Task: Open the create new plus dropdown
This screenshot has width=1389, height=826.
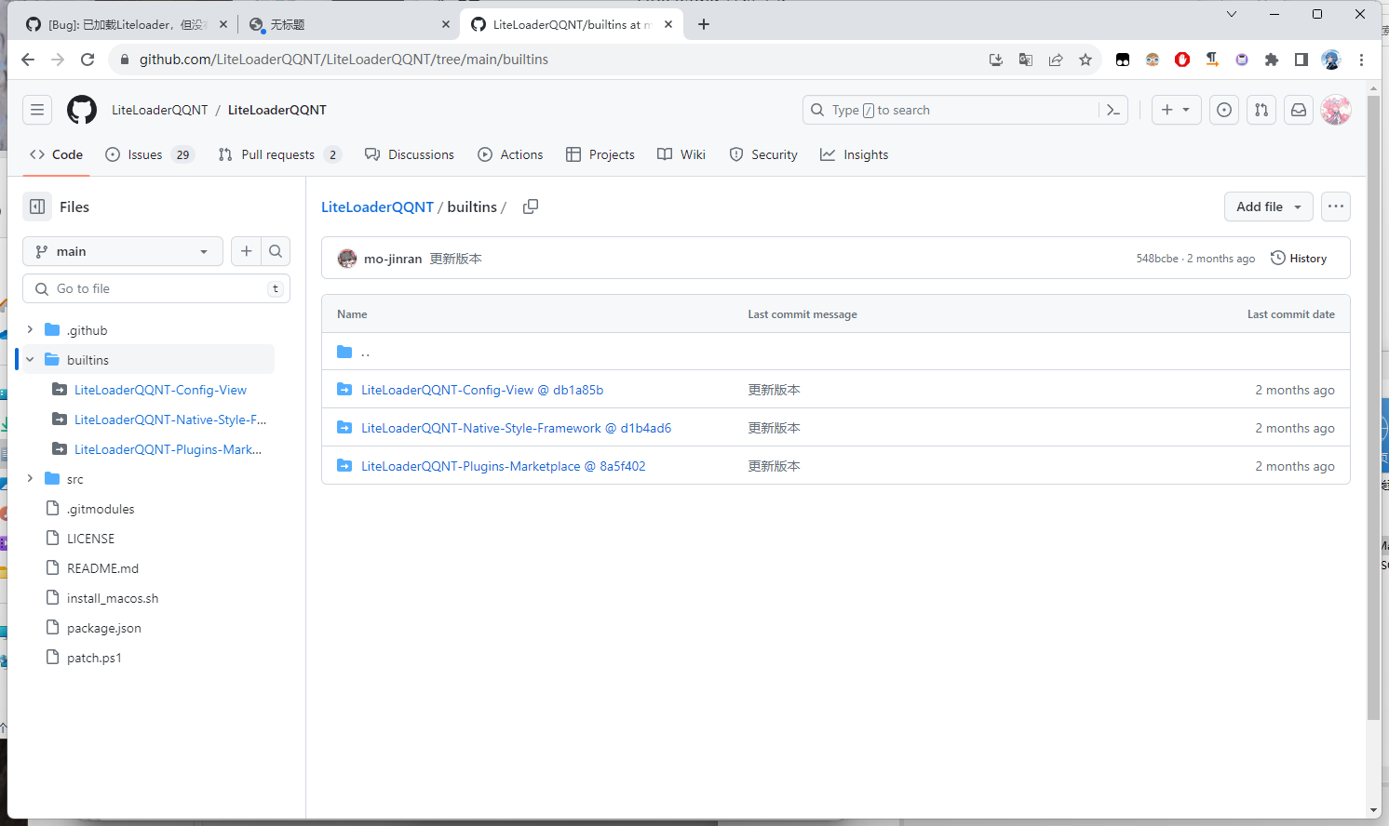Action: (1177, 110)
